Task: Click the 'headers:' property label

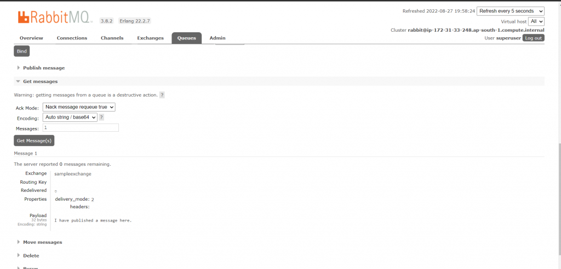Action: click(x=80, y=207)
